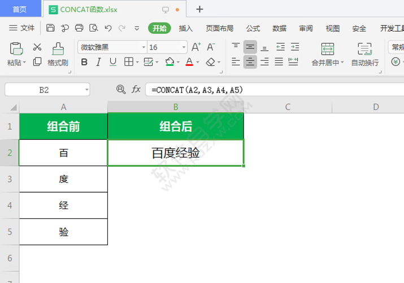Click the red font color A swatch
This screenshot has width=404, height=283.
click(x=189, y=62)
